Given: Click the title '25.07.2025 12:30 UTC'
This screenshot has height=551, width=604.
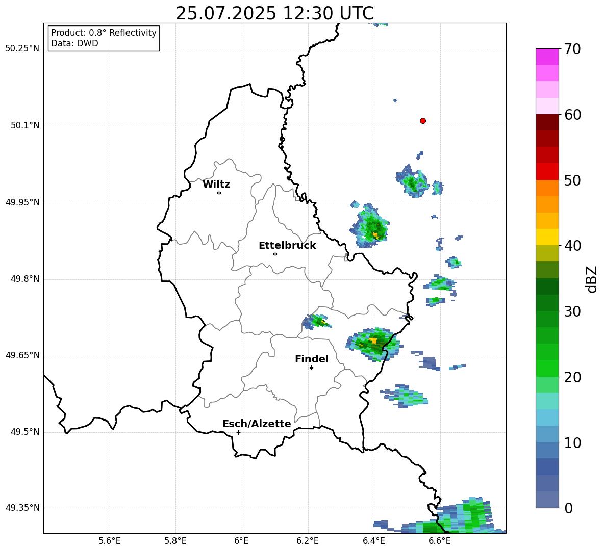Looking at the screenshot, I should coord(274,13).
